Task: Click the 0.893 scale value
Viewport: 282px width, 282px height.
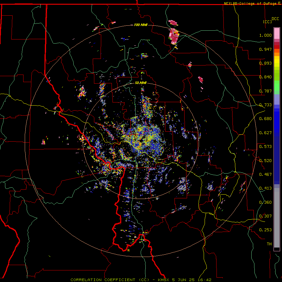Action: pyautogui.click(x=265, y=63)
